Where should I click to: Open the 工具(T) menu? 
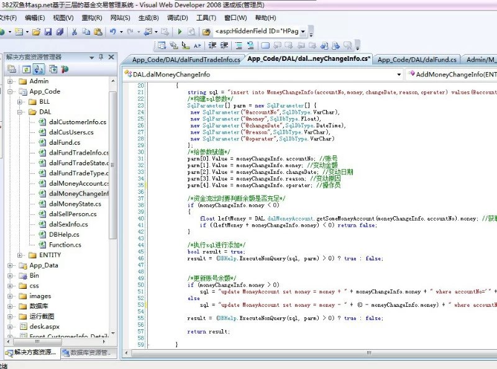point(206,18)
